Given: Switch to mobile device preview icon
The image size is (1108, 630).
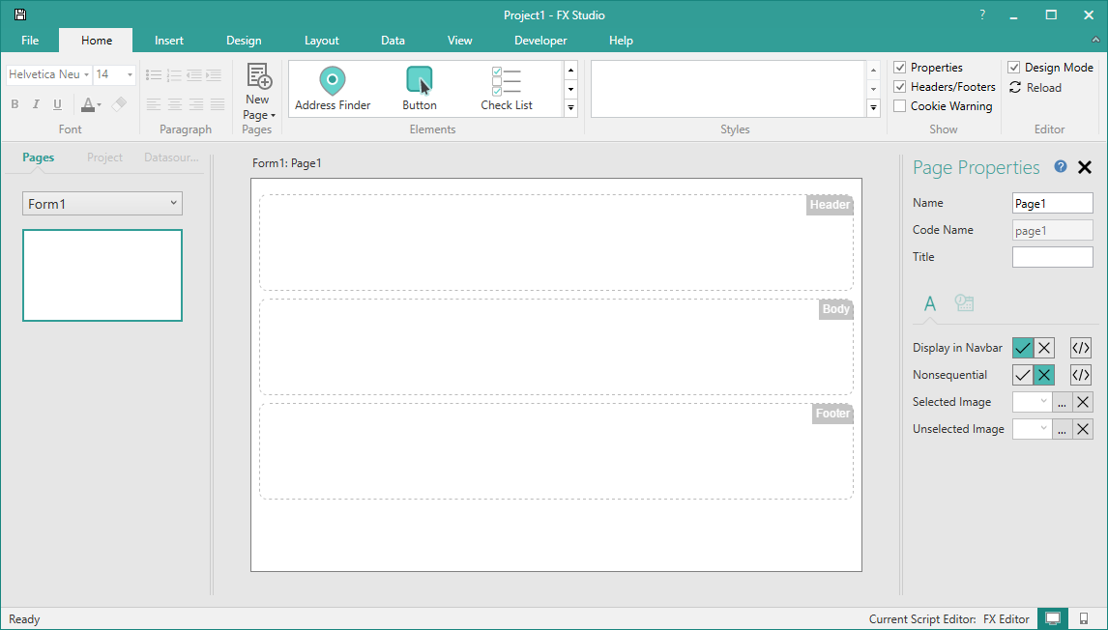Looking at the screenshot, I should pos(1084,618).
